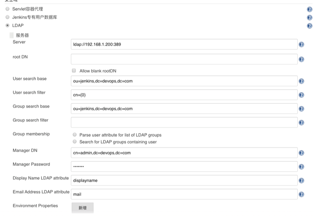Viewport: 314px width, 223px height.
Task: Open help for Email Address LDAP attribute
Action: point(302,194)
